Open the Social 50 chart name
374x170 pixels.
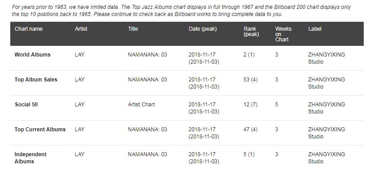(x=26, y=105)
